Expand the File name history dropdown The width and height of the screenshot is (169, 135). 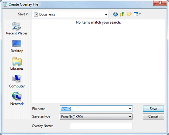[130, 109]
